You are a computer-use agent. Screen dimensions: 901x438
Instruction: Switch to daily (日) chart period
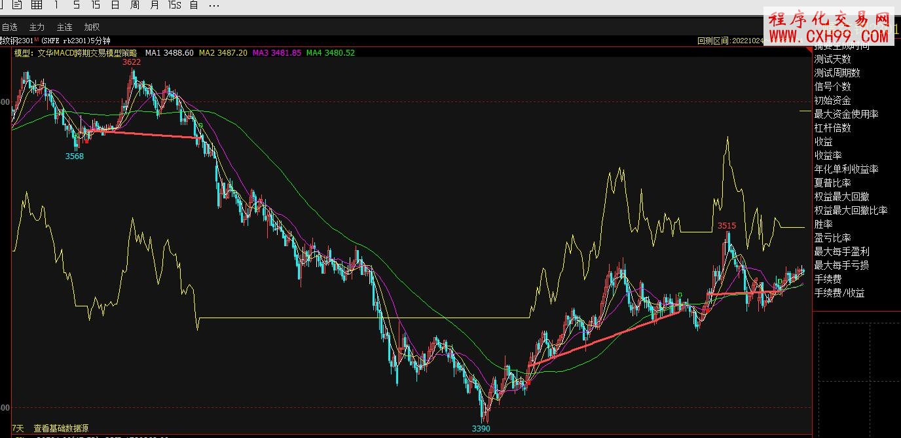click(115, 5)
